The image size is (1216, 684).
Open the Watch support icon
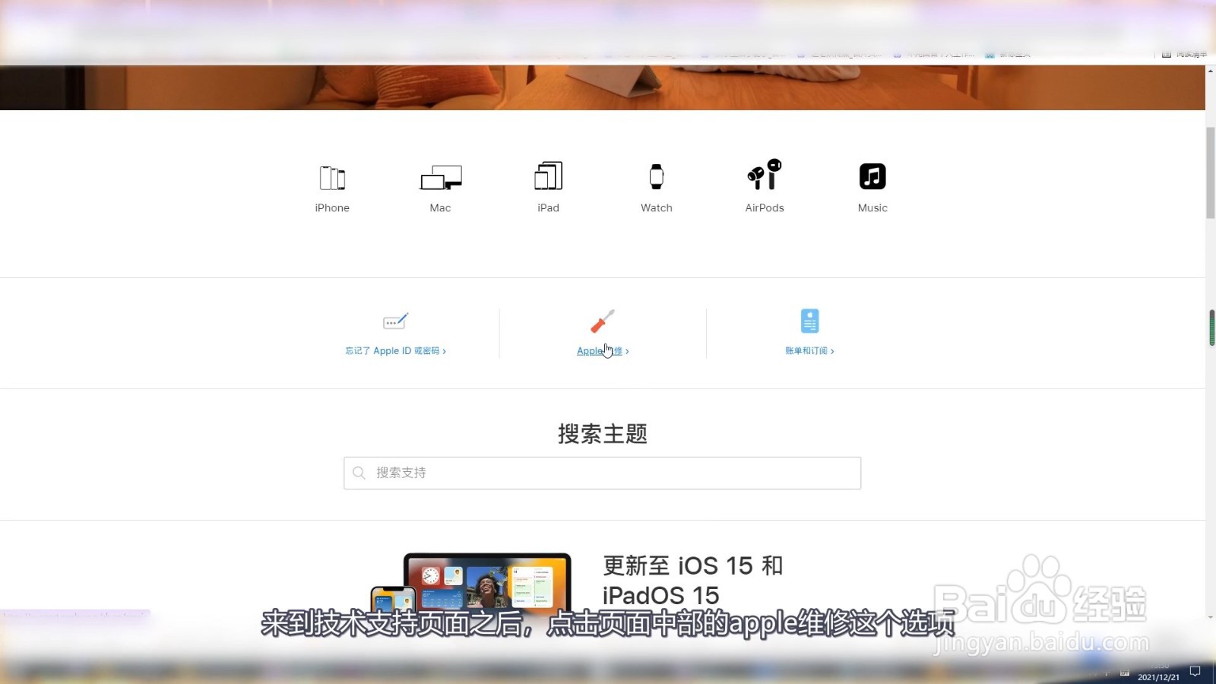pyautogui.click(x=657, y=176)
